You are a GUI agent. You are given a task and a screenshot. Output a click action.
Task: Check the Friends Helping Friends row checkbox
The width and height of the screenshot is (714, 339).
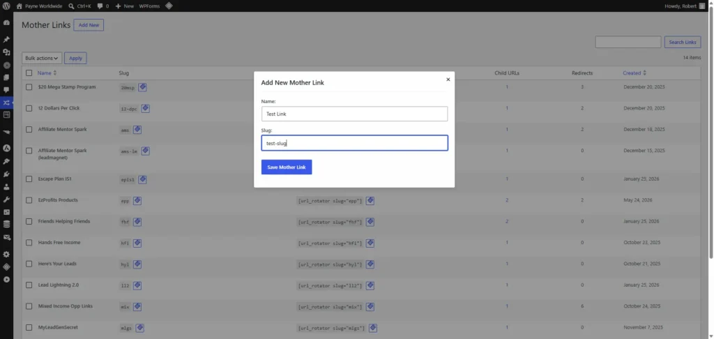pos(29,221)
